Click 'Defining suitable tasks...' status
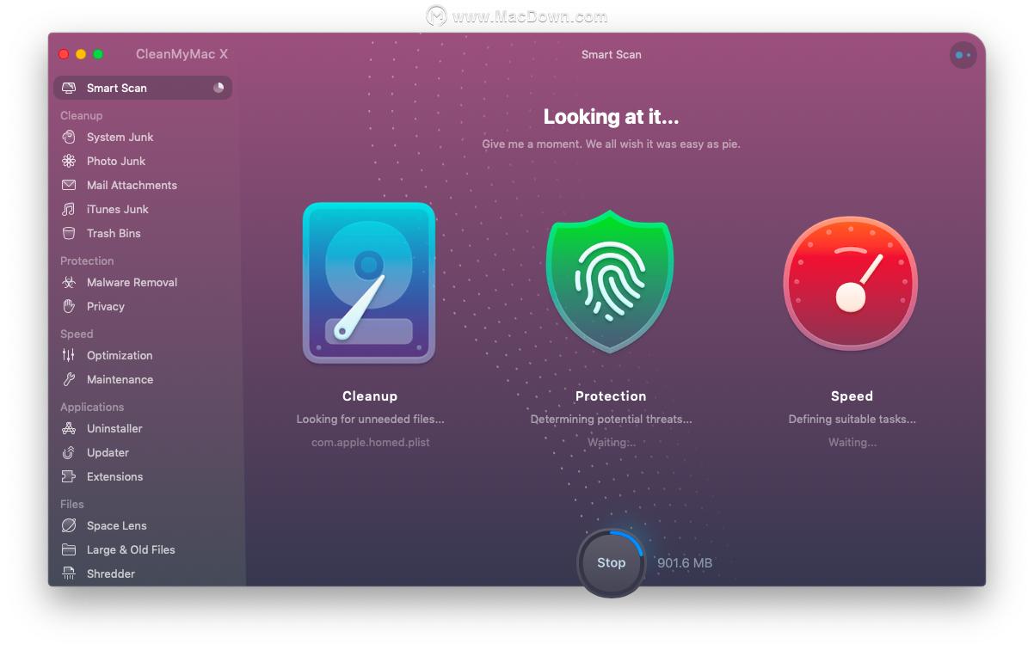1034x650 pixels. click(x=852, y=419)
